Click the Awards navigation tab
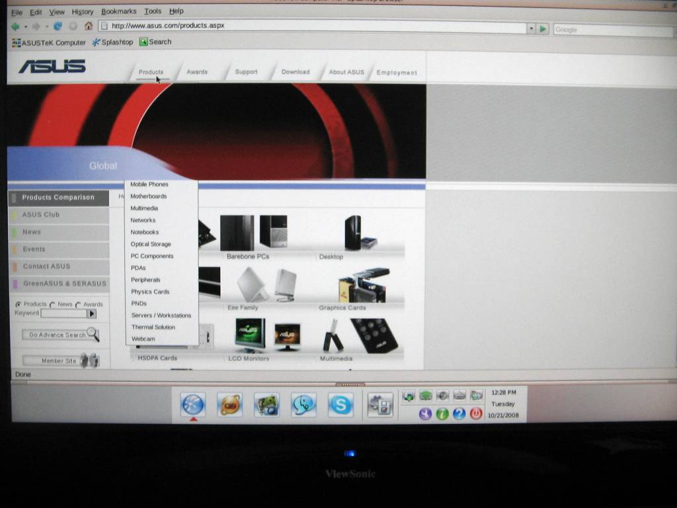The image size is (677, 508). pos(197,71)
